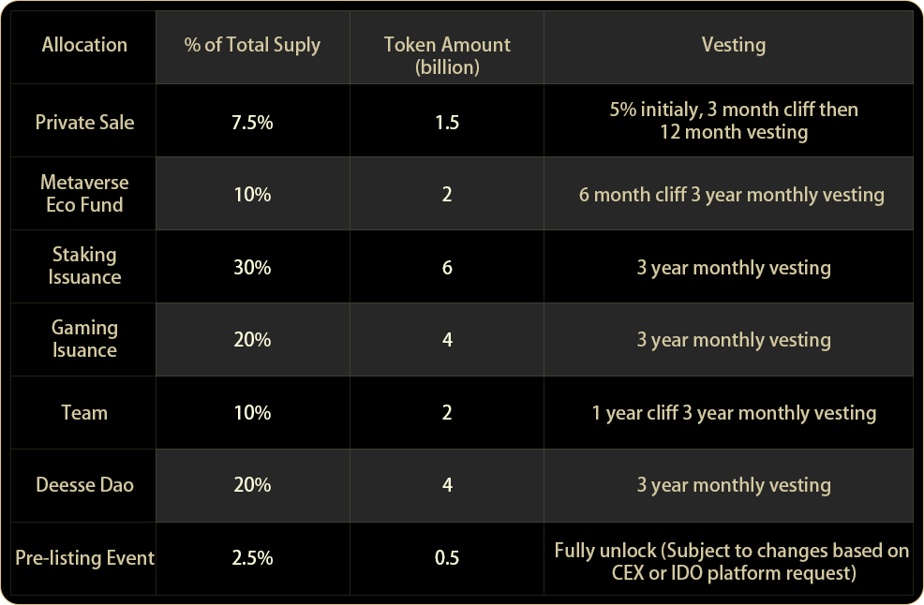Click the 1 year cliff vesting text
Screen dimensions: 924x605
coord(733,412)
